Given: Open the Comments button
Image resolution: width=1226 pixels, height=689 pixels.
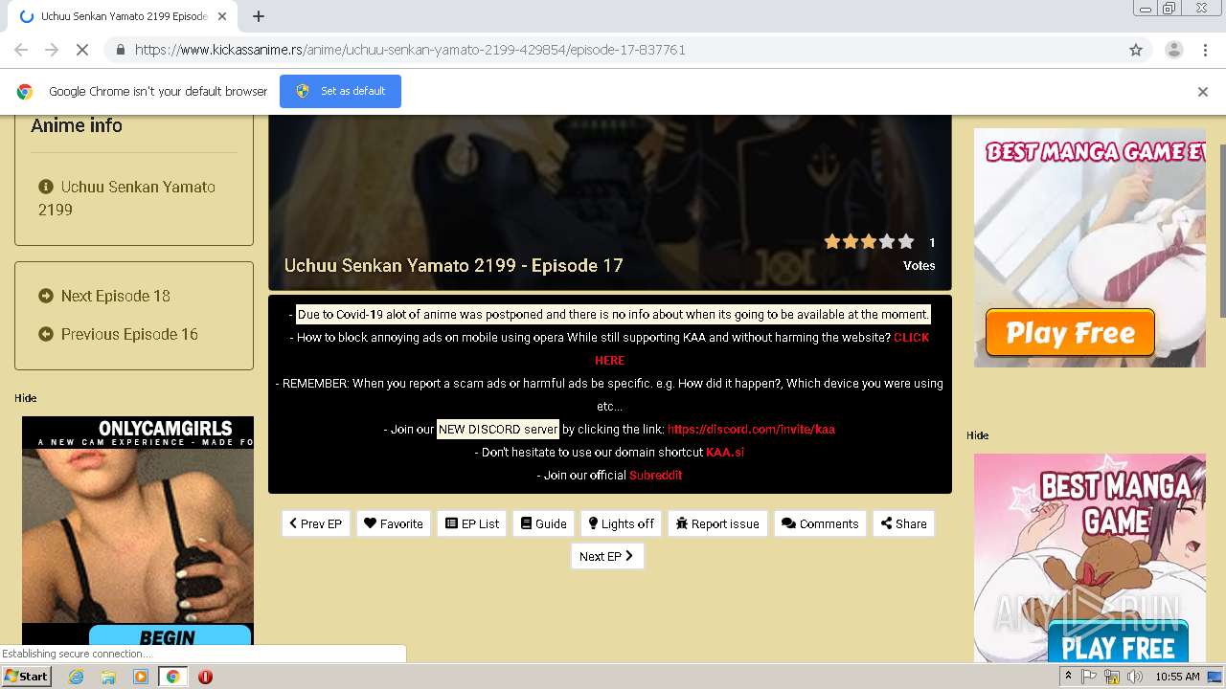Looking at the screenshot, I should point(820,523).
